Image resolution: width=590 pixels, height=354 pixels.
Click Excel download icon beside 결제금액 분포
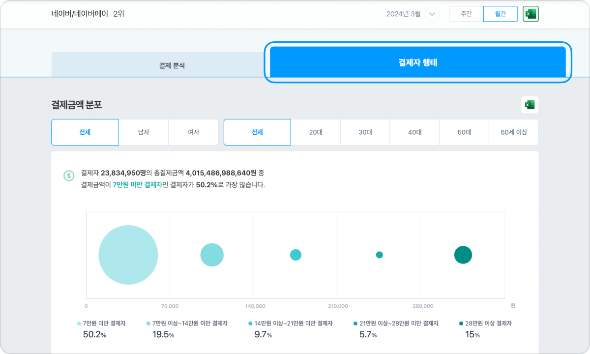(x=530, y=105)
